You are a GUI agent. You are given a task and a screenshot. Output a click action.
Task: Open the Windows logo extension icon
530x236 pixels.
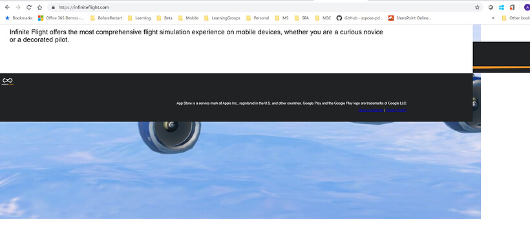coord(502,8)
